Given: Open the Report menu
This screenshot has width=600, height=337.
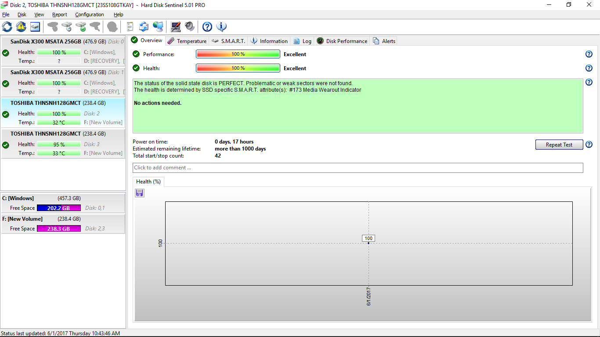Looking at the screenshot, I should point(60,14).
